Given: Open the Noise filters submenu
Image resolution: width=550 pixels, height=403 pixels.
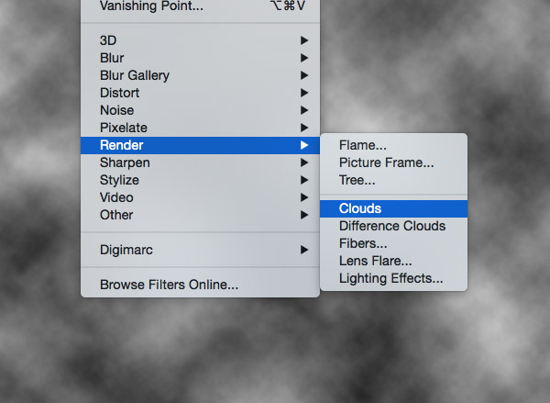Looking at the screenshot, I should [x=116, y=110].
